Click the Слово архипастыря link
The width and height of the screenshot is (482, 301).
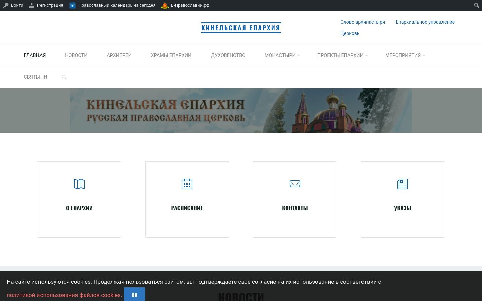[363, 22]
